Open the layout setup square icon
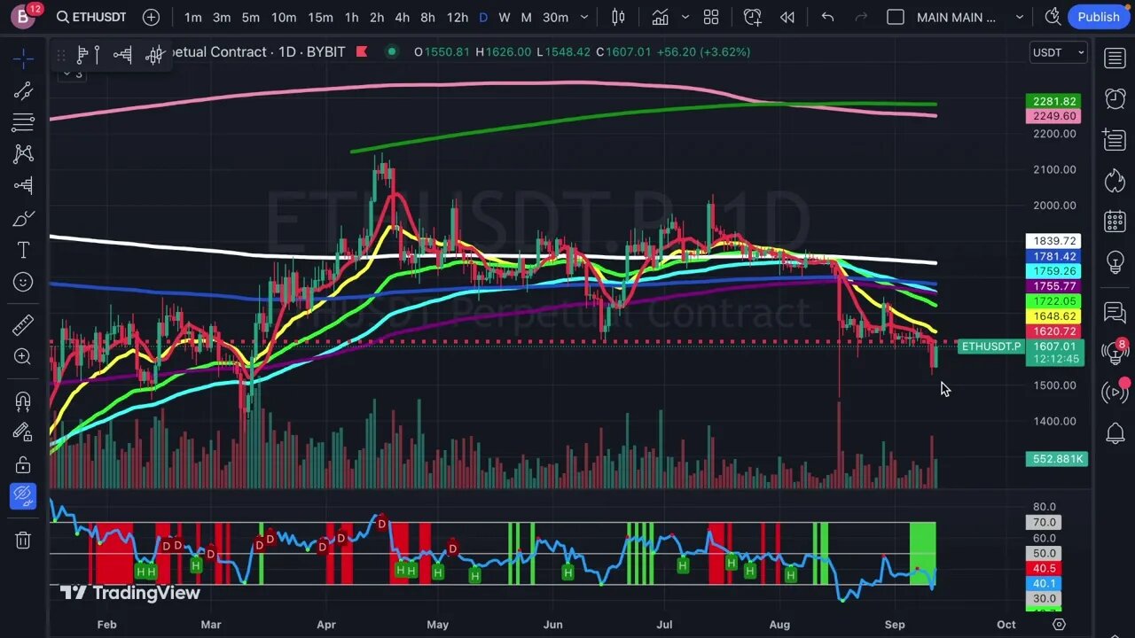The width and height of the screenshot is (1135, 638). tap(896, 17)
